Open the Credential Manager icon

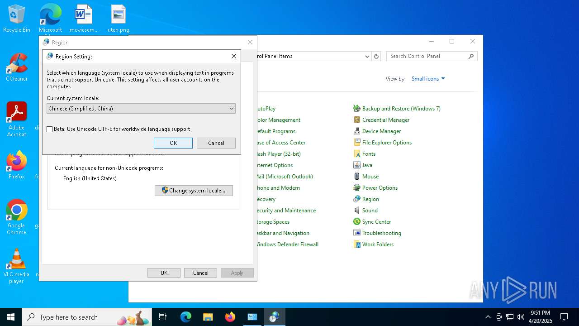357,120
